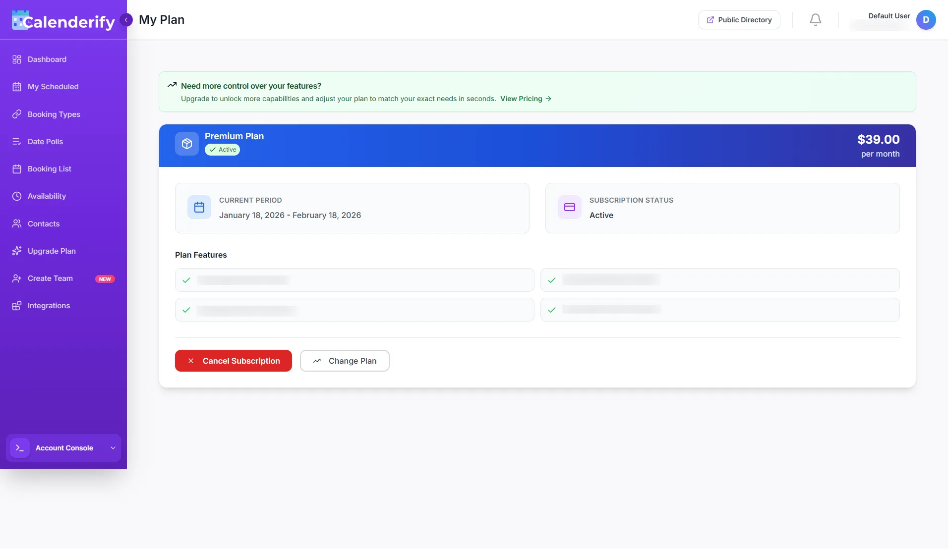The height and width of the screenshot is (549, 948).
Task: Expand the Account Console chevron
Action: click(x=113, y=448)
